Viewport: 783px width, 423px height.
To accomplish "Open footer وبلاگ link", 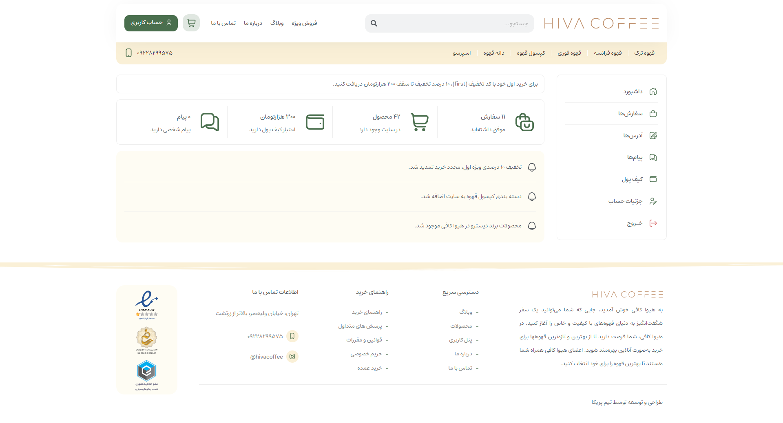I will coord(466,312).
